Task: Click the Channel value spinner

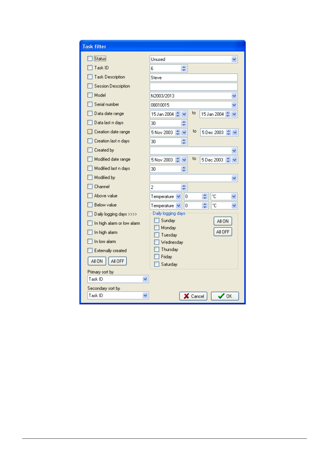Action: 184,187
